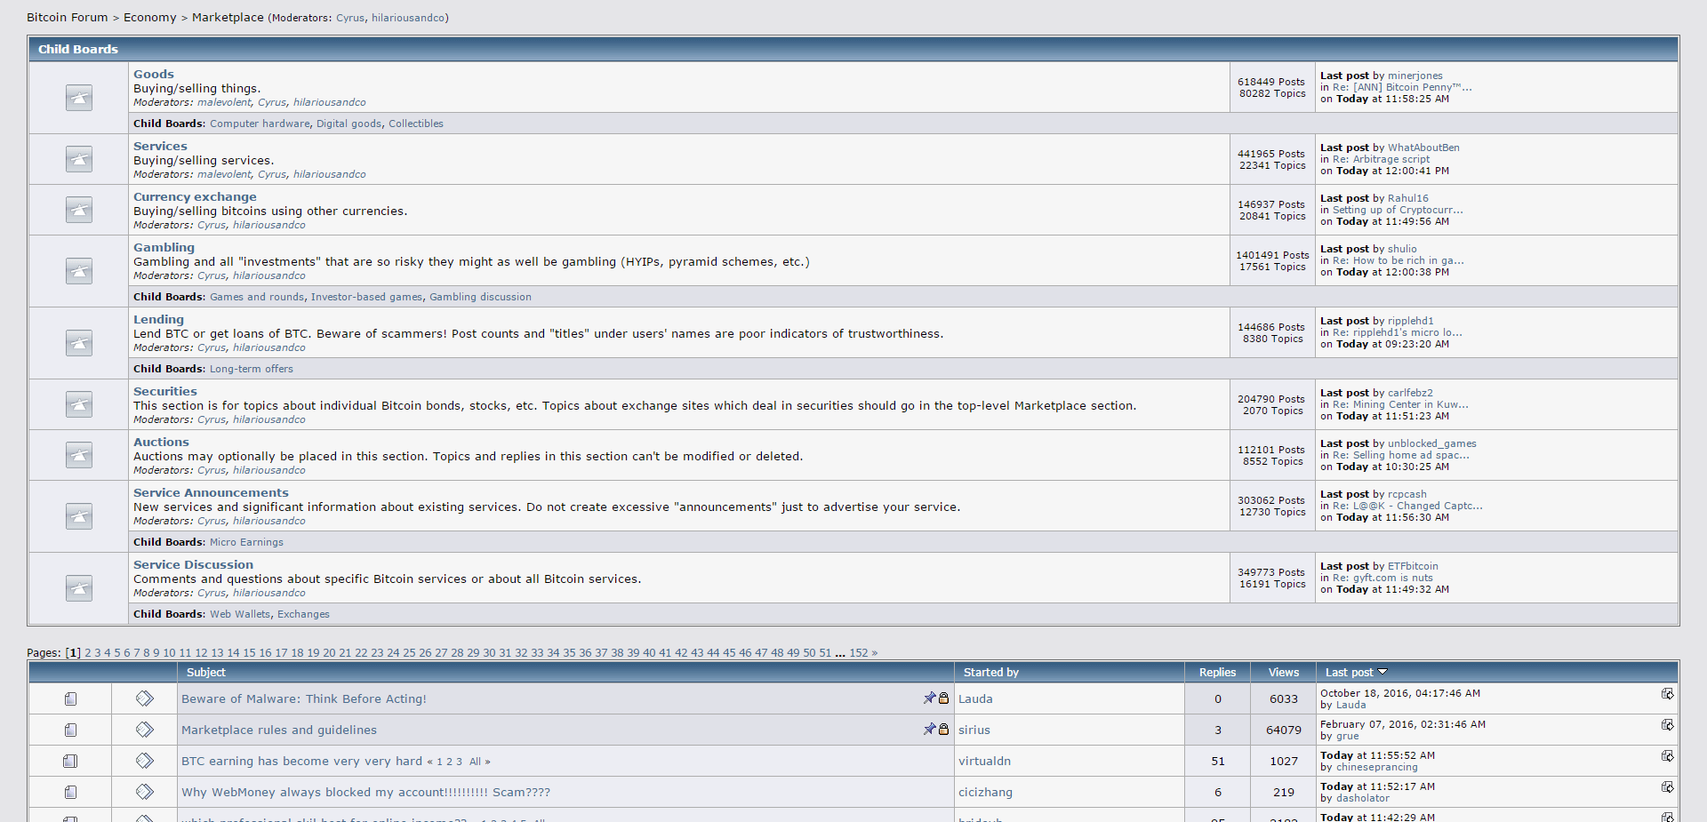
Task: Open the Securities board
Action: (165, 392)
